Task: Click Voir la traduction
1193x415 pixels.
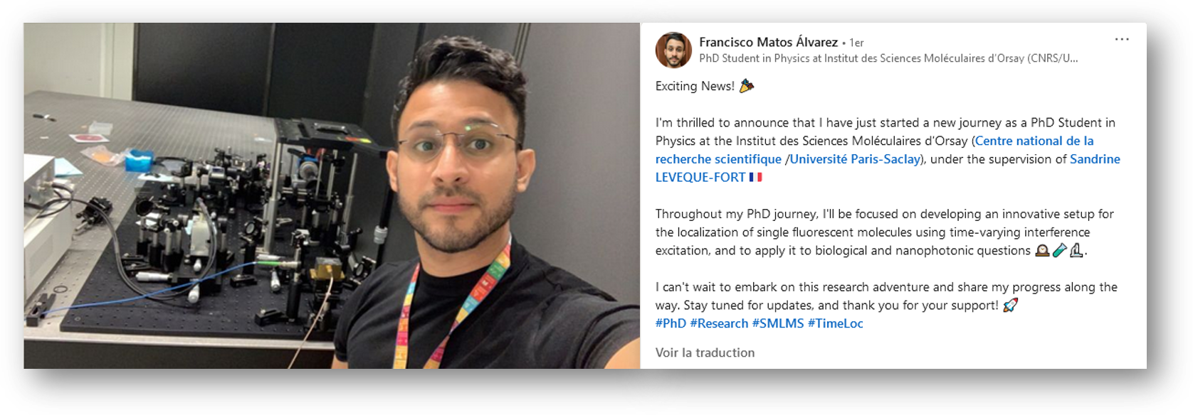Action: [705, 352]
